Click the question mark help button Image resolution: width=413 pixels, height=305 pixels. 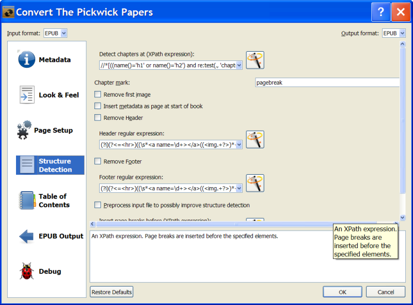tap(380, 12)
